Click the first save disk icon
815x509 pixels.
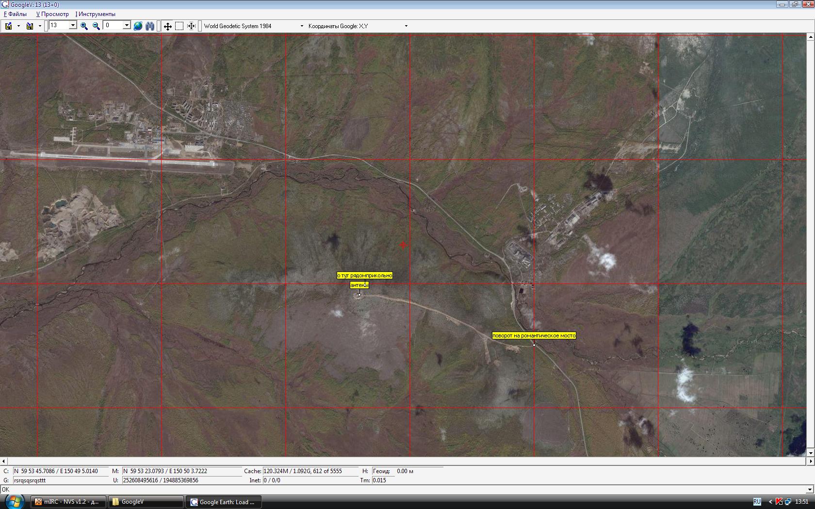tap(8, 26)
